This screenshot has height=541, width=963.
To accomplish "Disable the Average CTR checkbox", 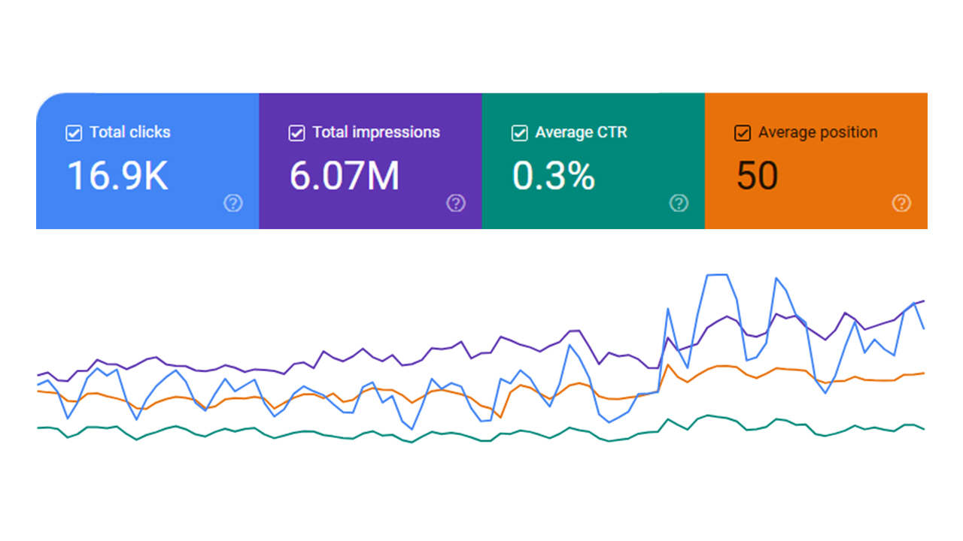I will [x=519, y=133].
